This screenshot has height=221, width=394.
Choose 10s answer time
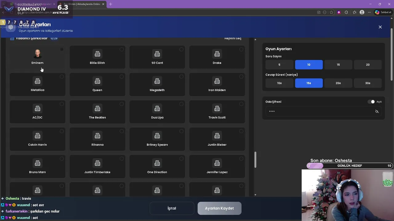[279, 83]
